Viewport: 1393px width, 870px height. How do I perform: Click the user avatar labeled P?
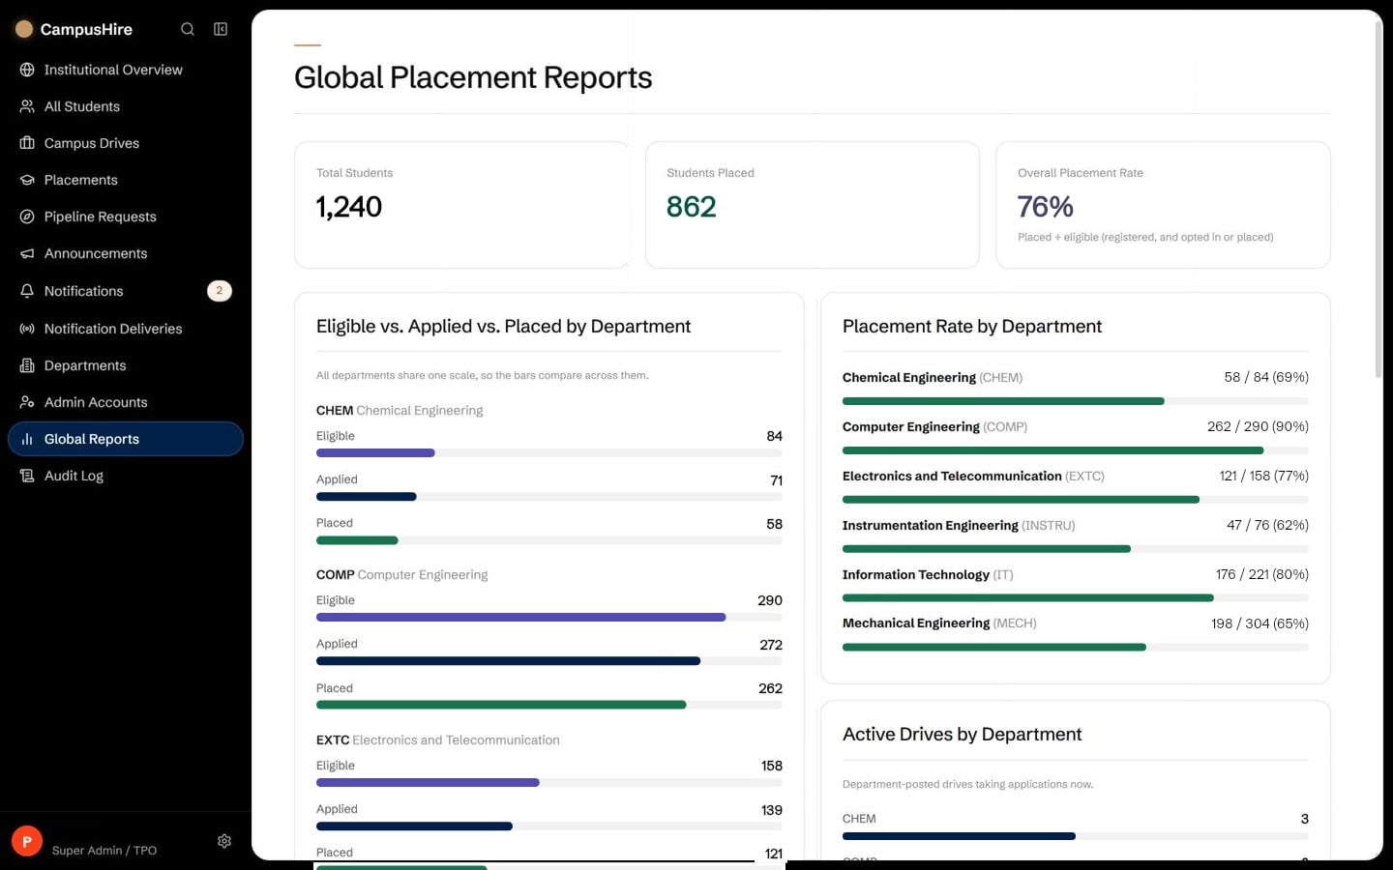point(27,841)
